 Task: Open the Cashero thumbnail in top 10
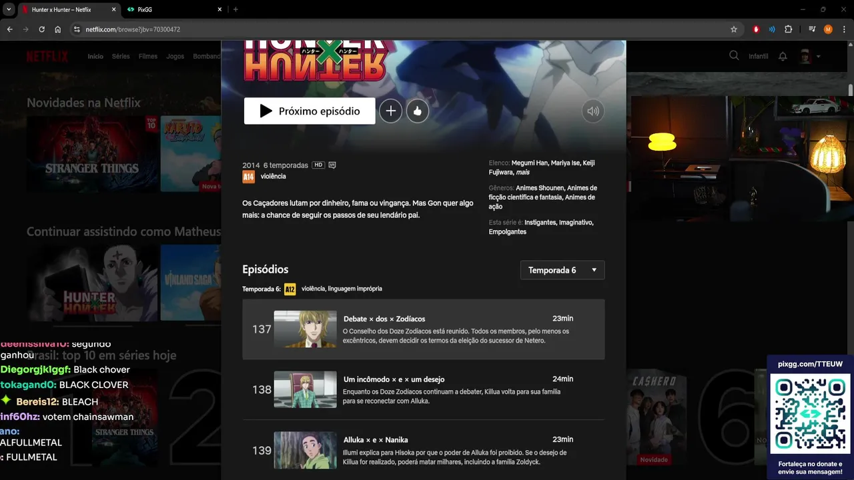coord(656,417)
